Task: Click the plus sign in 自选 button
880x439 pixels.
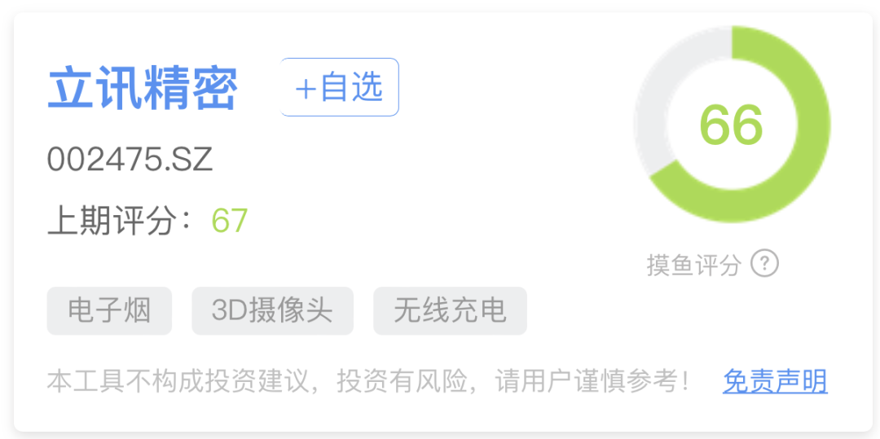Action: pyautogui.click(x=306, y=89)
